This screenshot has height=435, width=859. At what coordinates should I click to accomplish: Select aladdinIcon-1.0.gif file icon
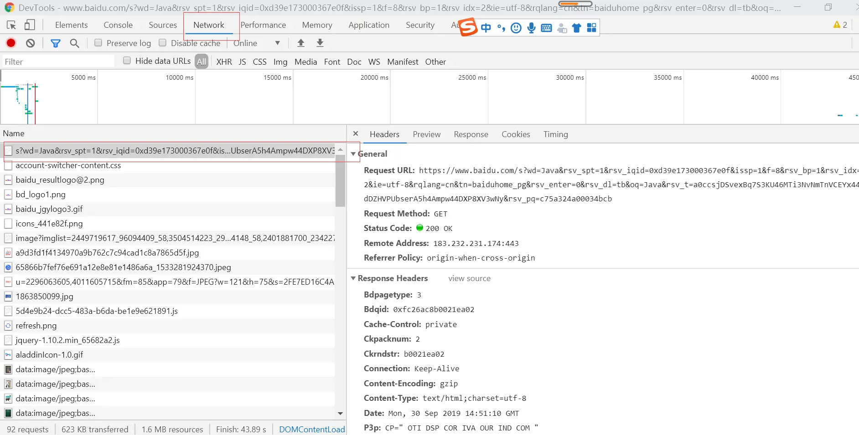[8, 355]
